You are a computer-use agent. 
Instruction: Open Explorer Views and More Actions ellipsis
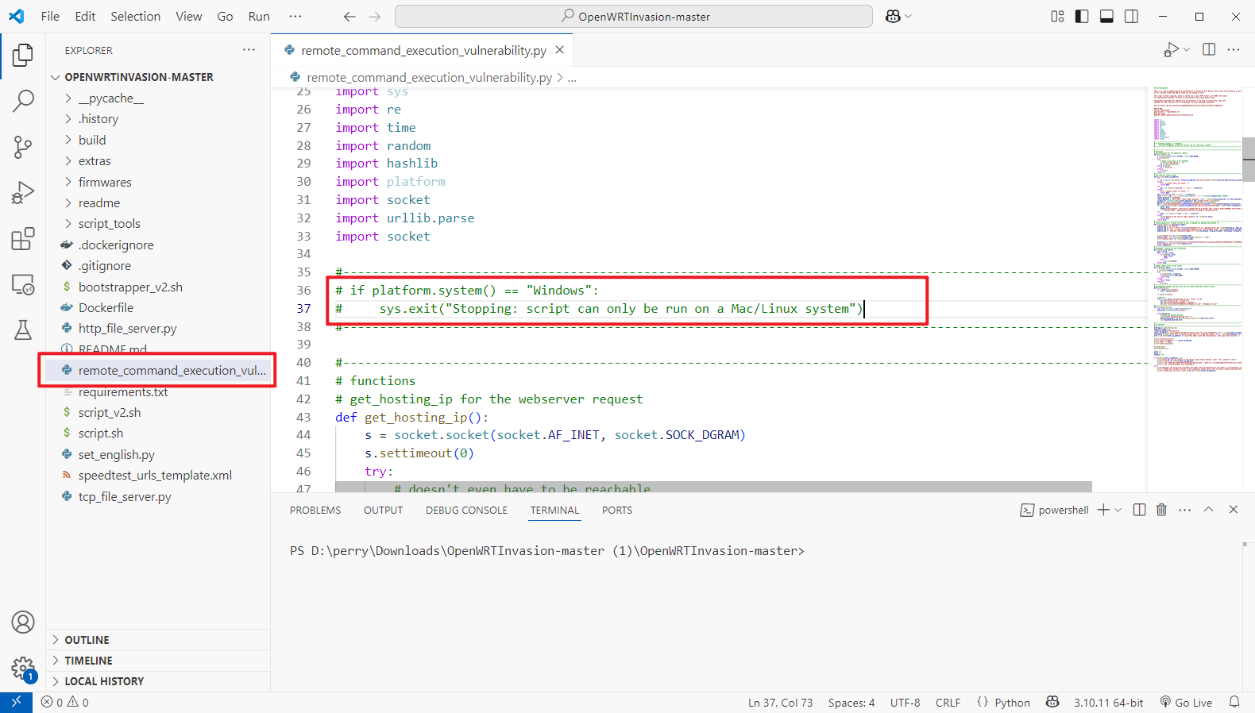[x=249, y=49]
